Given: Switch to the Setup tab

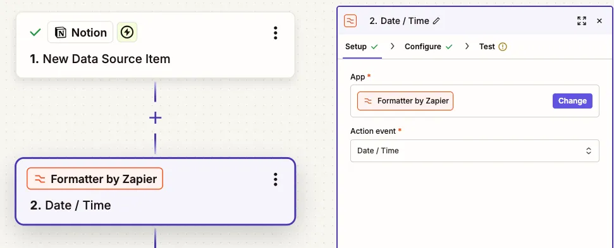Looking at the screenshot, I should [362, 47].
